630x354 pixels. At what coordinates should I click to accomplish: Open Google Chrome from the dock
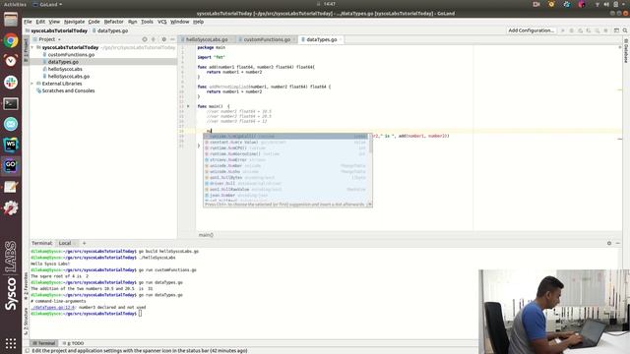(11, 40)
